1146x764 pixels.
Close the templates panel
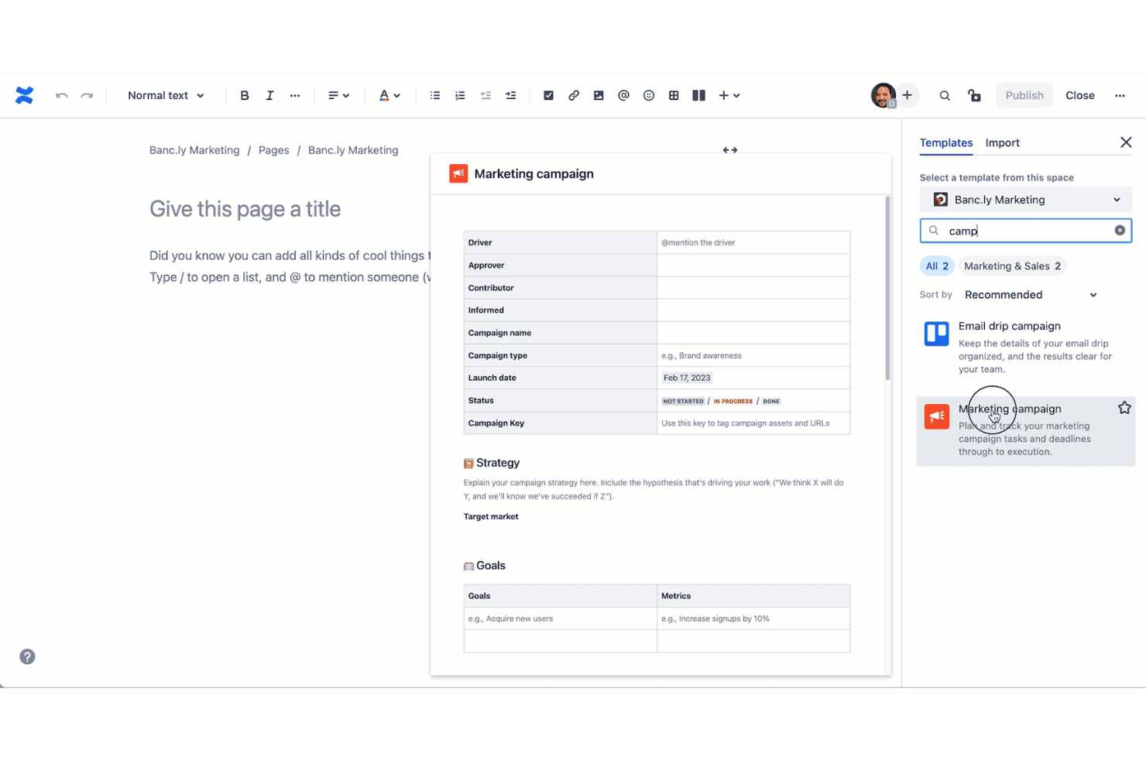click(x=1126, y=142)
